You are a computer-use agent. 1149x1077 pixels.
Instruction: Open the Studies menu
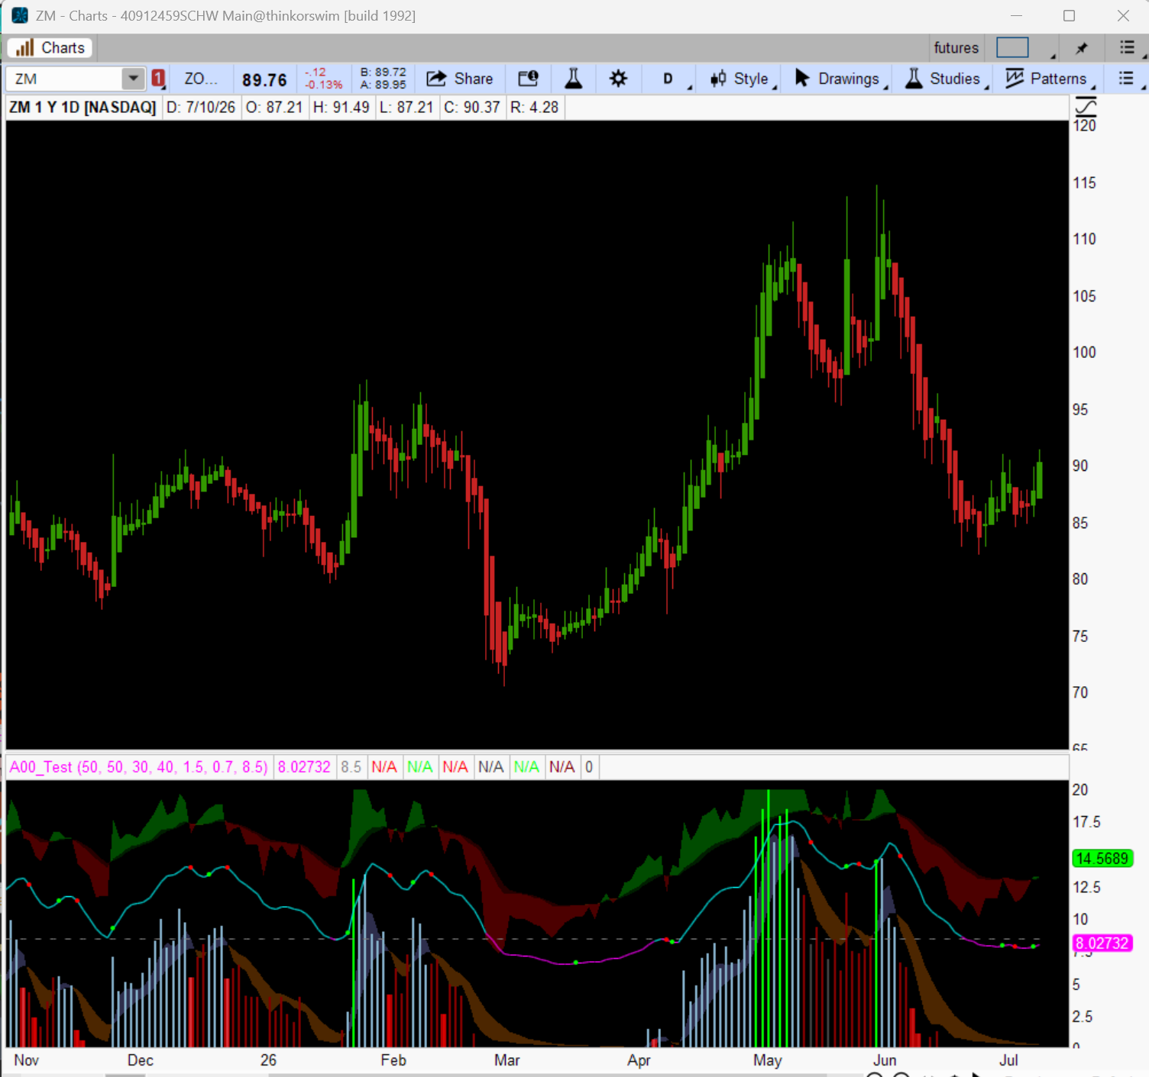click(x=943, y=79)
